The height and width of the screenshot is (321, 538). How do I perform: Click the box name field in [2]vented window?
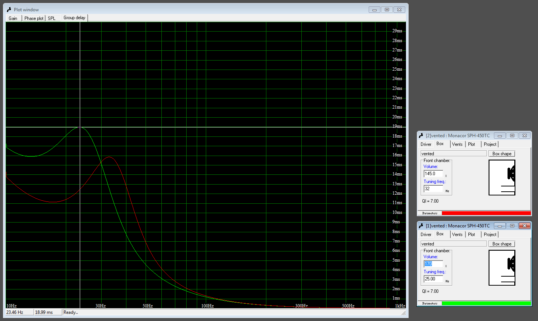454,154
